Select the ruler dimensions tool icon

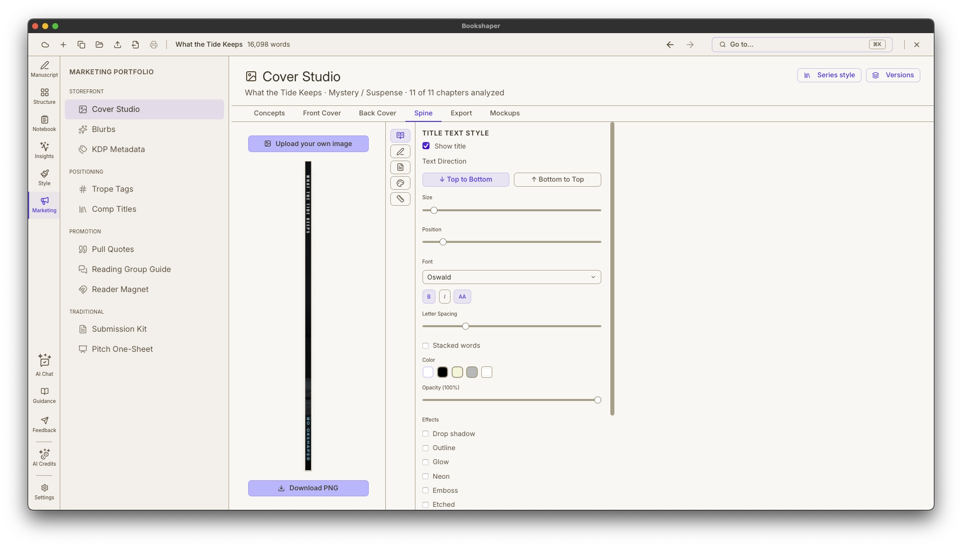click(400, 199)
